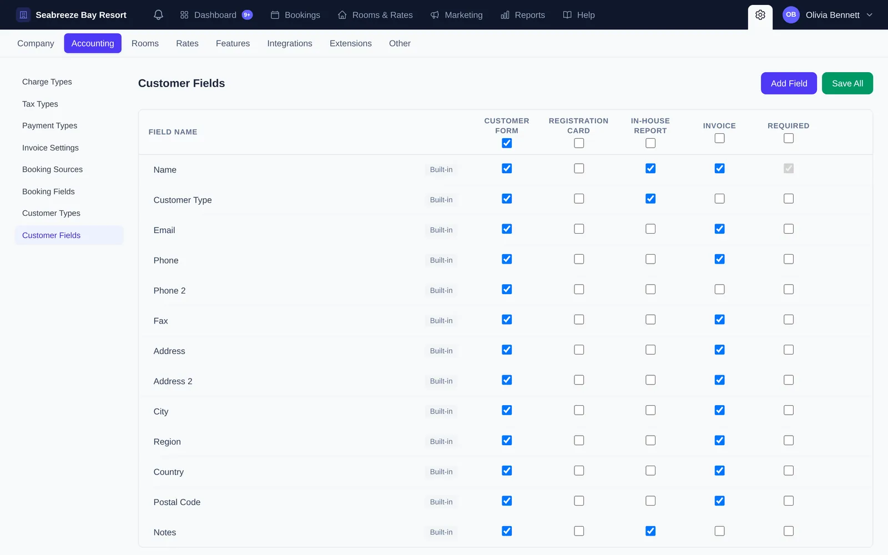The image size is (888, 555).
Task: Open Charge Types in sidebar
Action: pos(69,82)
